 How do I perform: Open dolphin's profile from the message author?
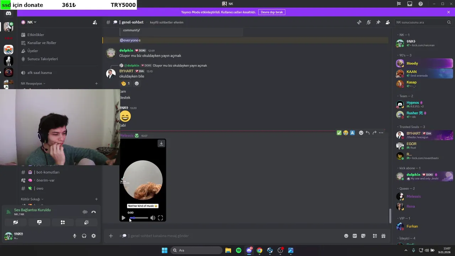click(x=126, y=50)
